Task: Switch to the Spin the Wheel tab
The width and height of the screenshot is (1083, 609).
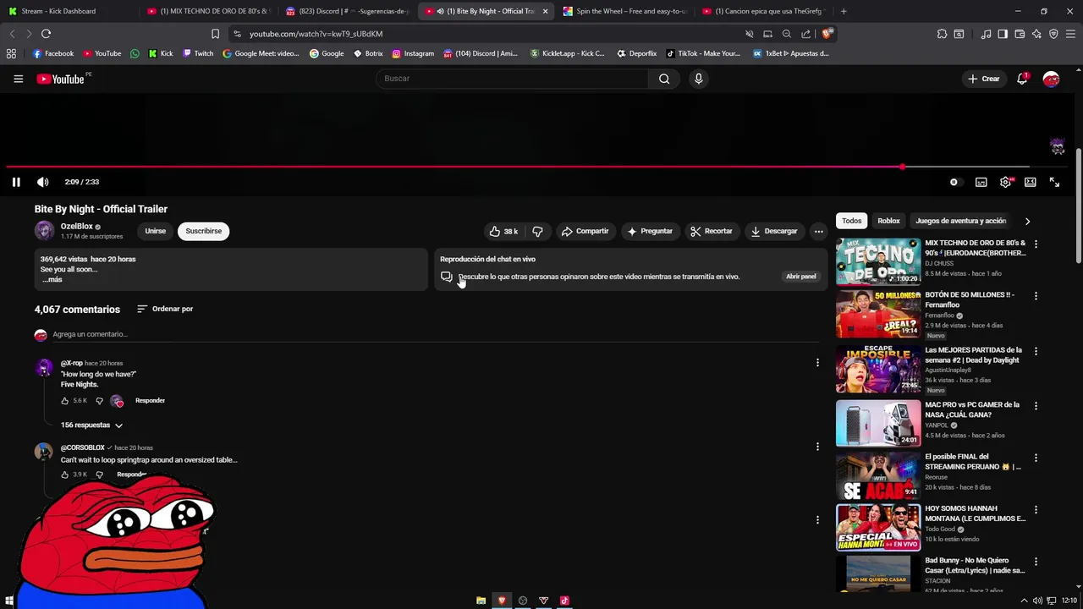Action: point(624,11)
